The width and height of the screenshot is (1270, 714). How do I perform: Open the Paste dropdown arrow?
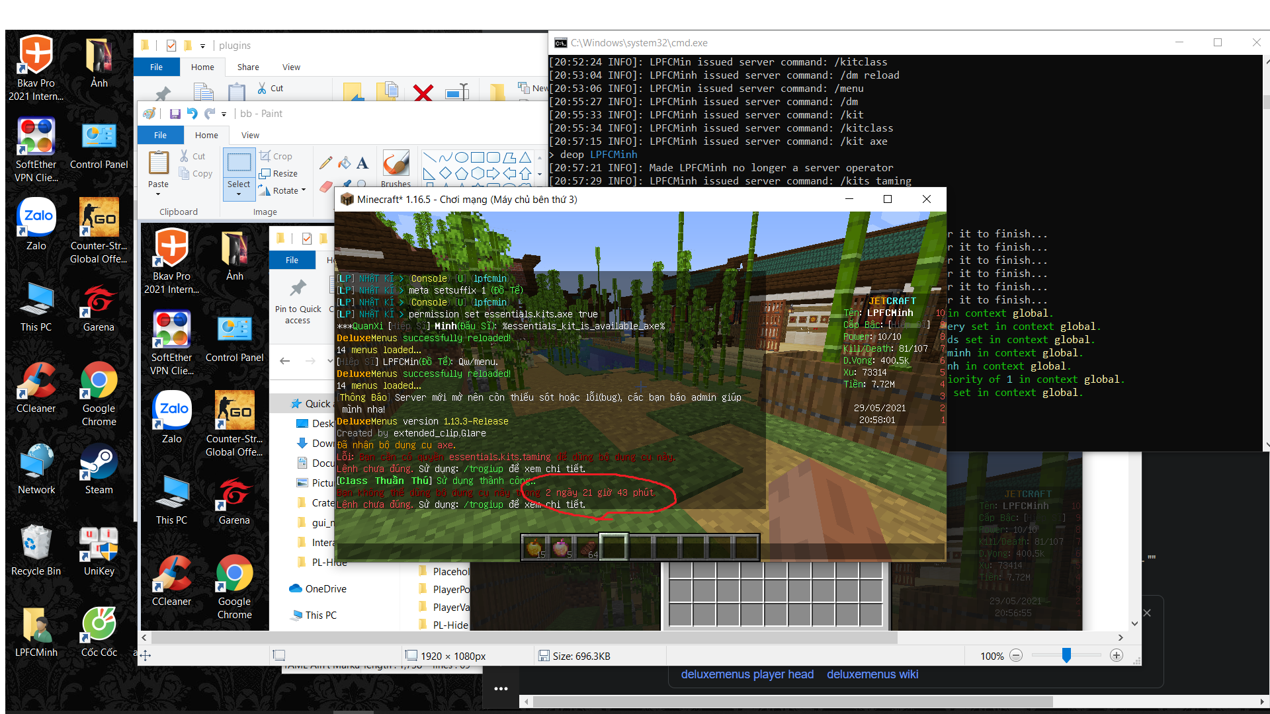[x=158, y=194]
